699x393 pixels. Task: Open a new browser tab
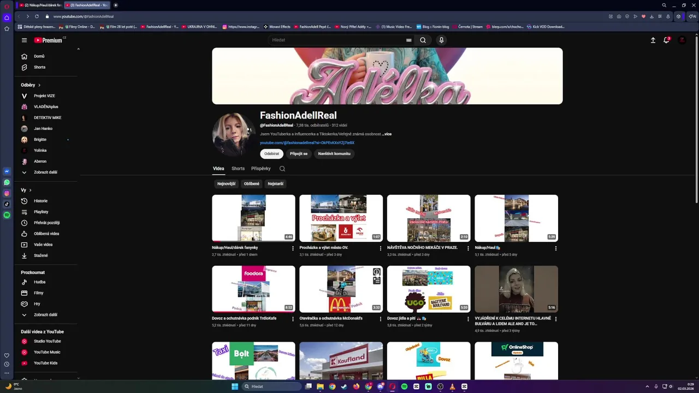pos(116,5)
